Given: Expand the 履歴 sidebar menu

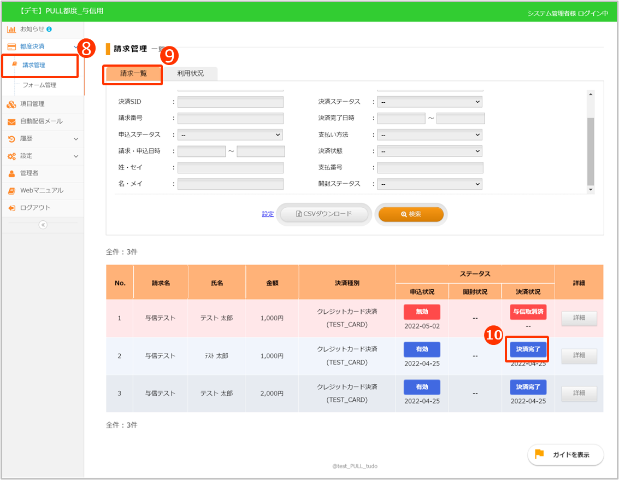Looking at the screenshot, I should (x=76, y=139).
